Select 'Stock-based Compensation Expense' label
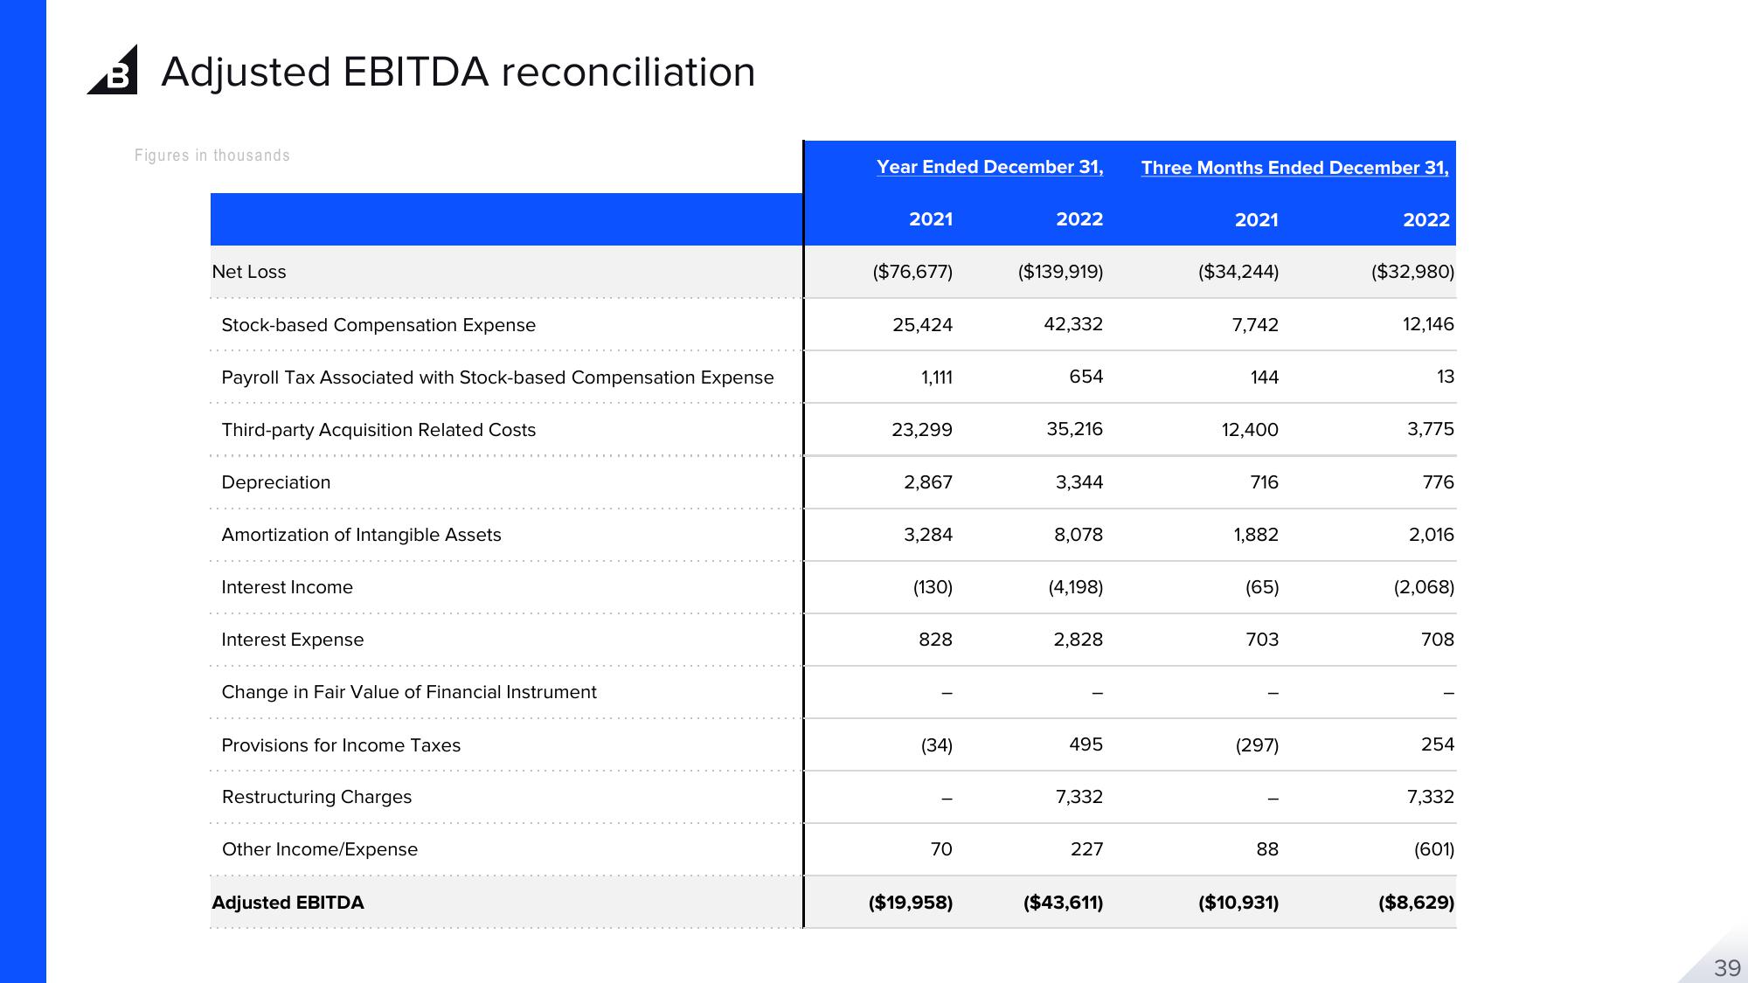Screen dimensions: 1748x983 (378, 325)
